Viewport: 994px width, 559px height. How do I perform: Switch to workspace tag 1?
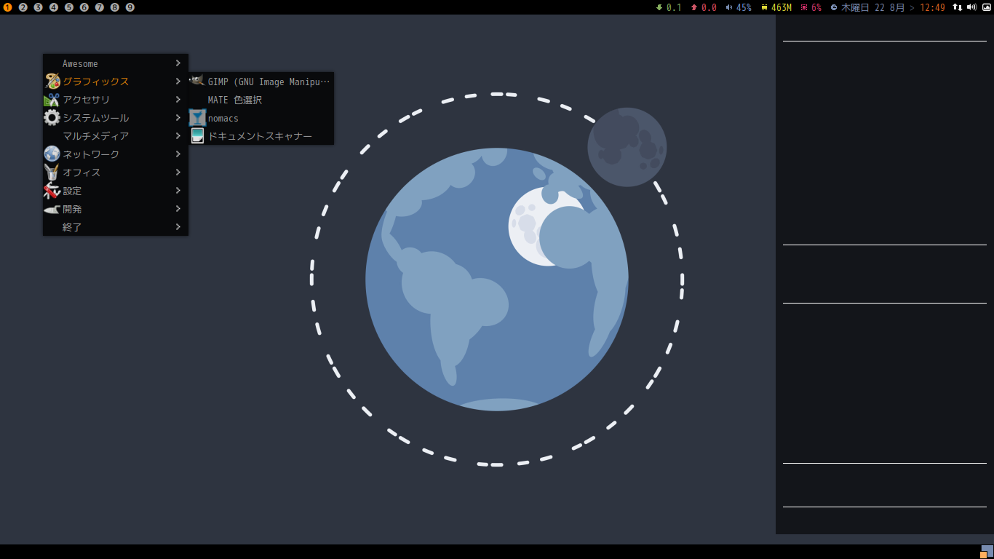[8, 7]
